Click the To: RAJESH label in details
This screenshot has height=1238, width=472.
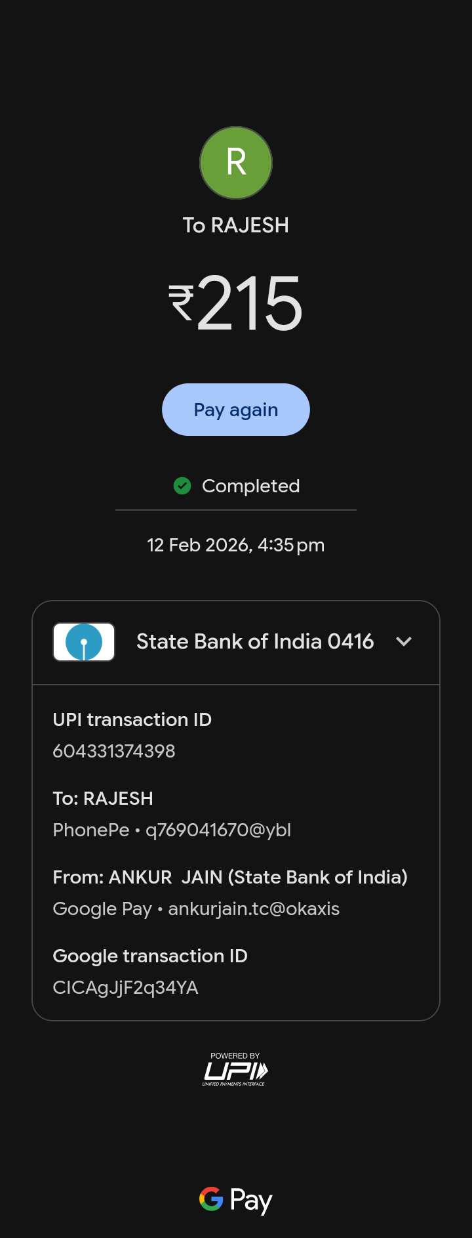tap(103, 798)
